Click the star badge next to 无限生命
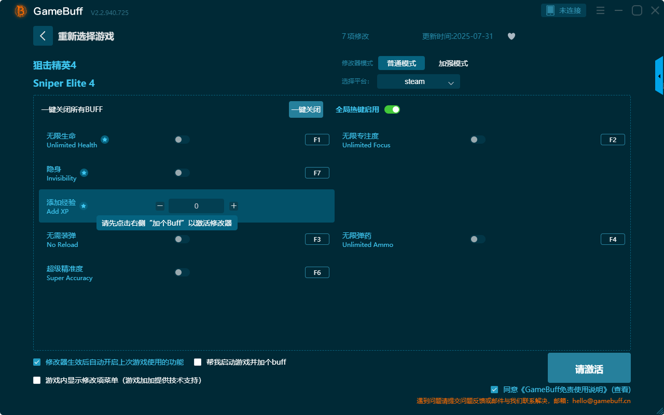664x415 pixels. pyautogui.click(x=105, y=140)
